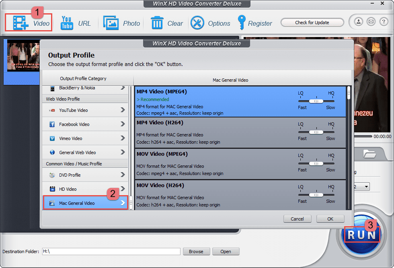This screenshot has width=394, height=268.
Task: Click the email envelope icon
Action: [x=371, y=22]
